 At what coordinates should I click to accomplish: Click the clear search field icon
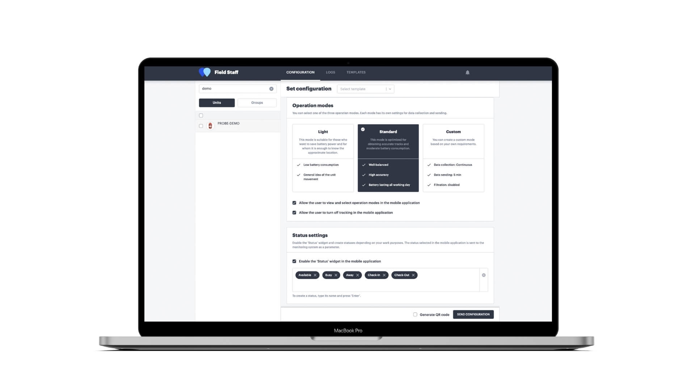[x=272, y=88]
